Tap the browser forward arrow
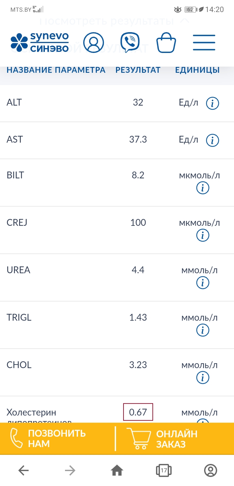Image resolution: width=234 pixels, height=486 pixels. [70, 470]
